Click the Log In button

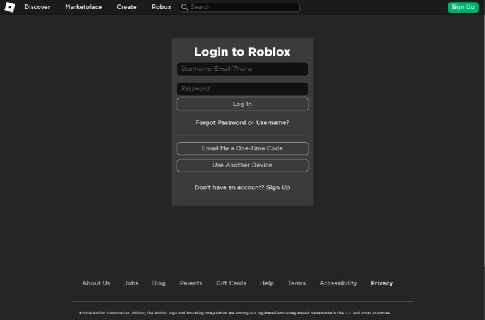pyautogui.click(x=242, y=104)
